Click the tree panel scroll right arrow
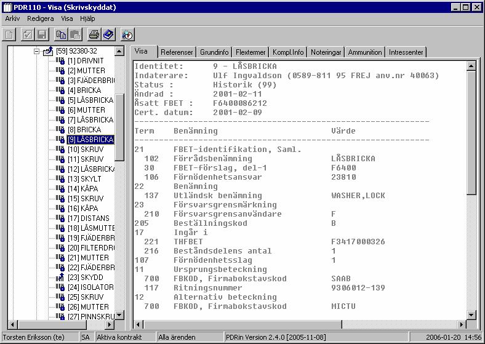The image size is (485, 344). [x=110, y=325]
